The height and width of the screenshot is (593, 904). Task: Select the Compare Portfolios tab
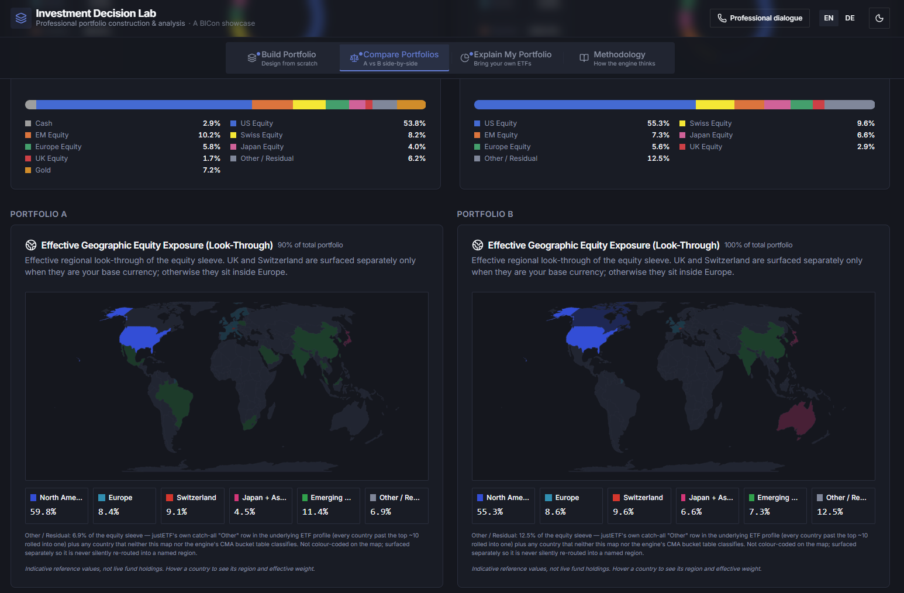click(394, 58)
